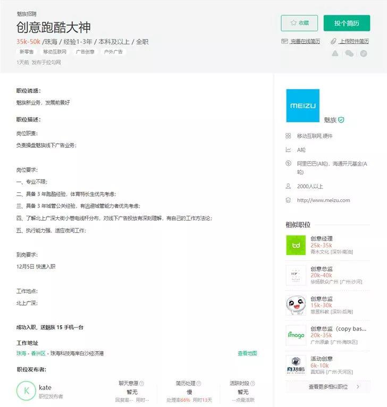Click the WeChat share icon
The height and width of the screenshot is (407, 387).
pyautogui.click(x=349, y=54)
